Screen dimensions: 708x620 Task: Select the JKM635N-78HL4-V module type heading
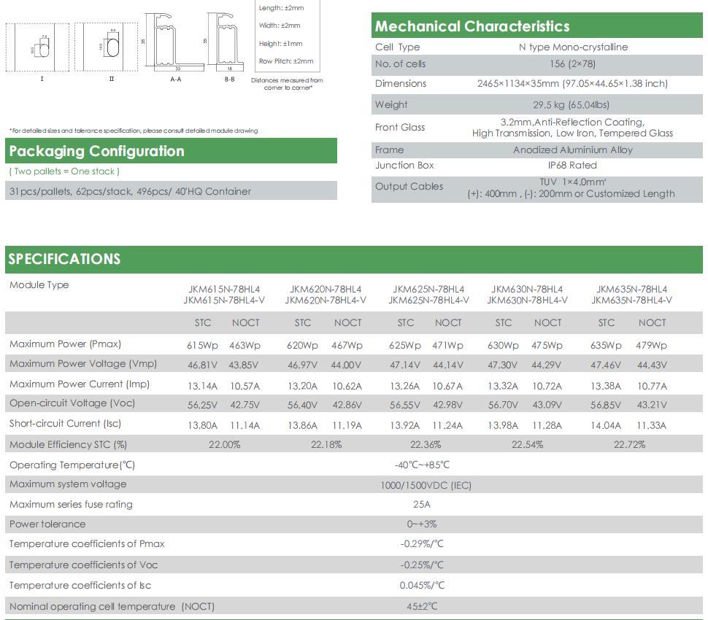click(631, 301)
